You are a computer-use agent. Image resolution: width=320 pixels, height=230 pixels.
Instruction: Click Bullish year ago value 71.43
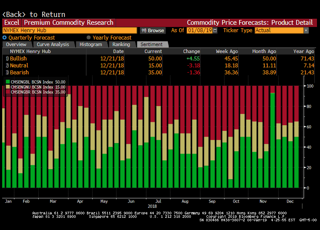pos(307,59)
